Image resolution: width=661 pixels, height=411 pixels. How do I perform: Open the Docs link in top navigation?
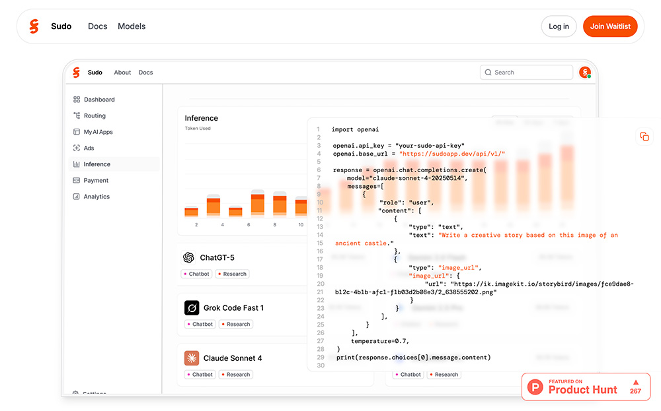pyautogui.click(x=97, y=26)
